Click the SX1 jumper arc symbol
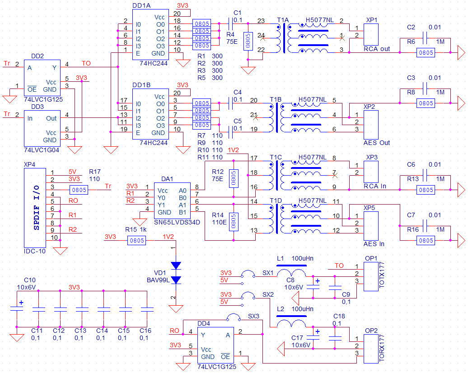Viewport: 468px width, 373px height. [248, 274]
